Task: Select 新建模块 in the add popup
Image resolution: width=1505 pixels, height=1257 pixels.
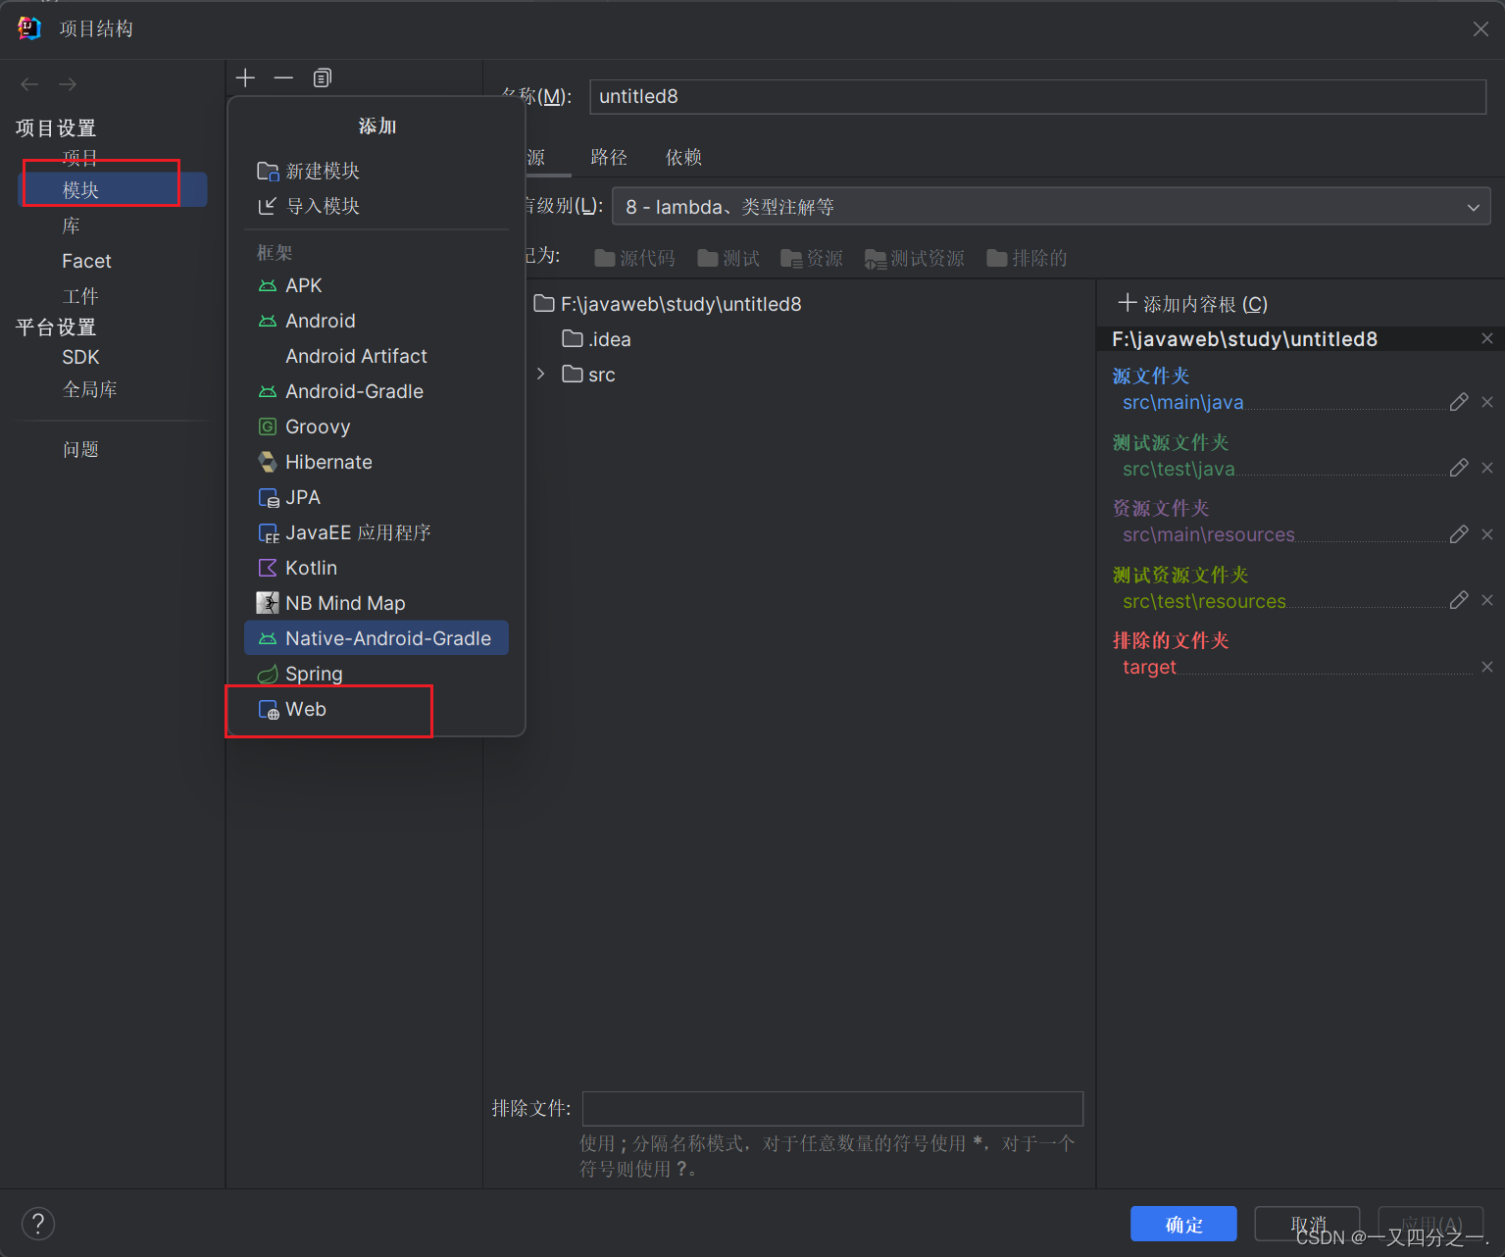Action: pyautogui.click(x=376, y=171)
